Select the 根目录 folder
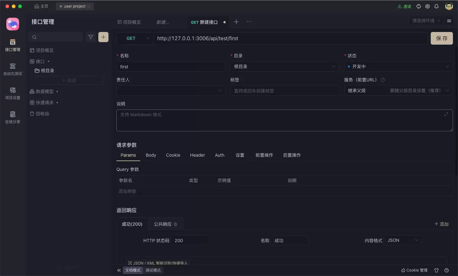This screenshot has height=276, width=458. coord(44,71)
